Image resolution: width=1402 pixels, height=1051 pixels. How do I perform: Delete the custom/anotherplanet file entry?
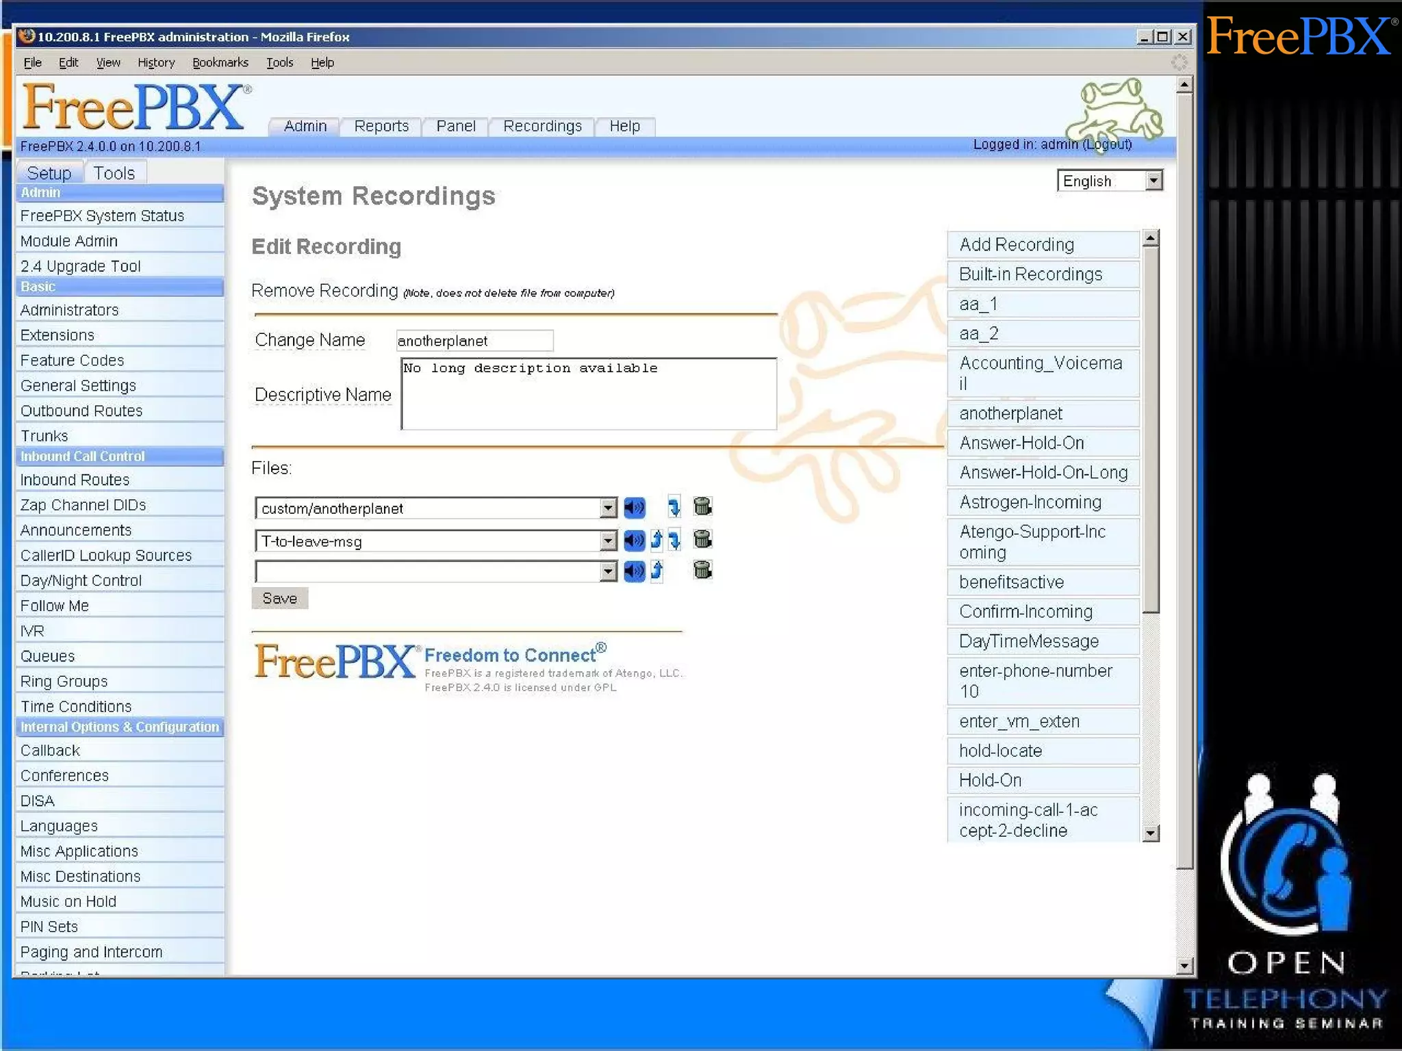(702, 506)
